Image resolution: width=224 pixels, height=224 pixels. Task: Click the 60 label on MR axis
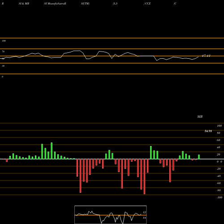pos(219,140)
